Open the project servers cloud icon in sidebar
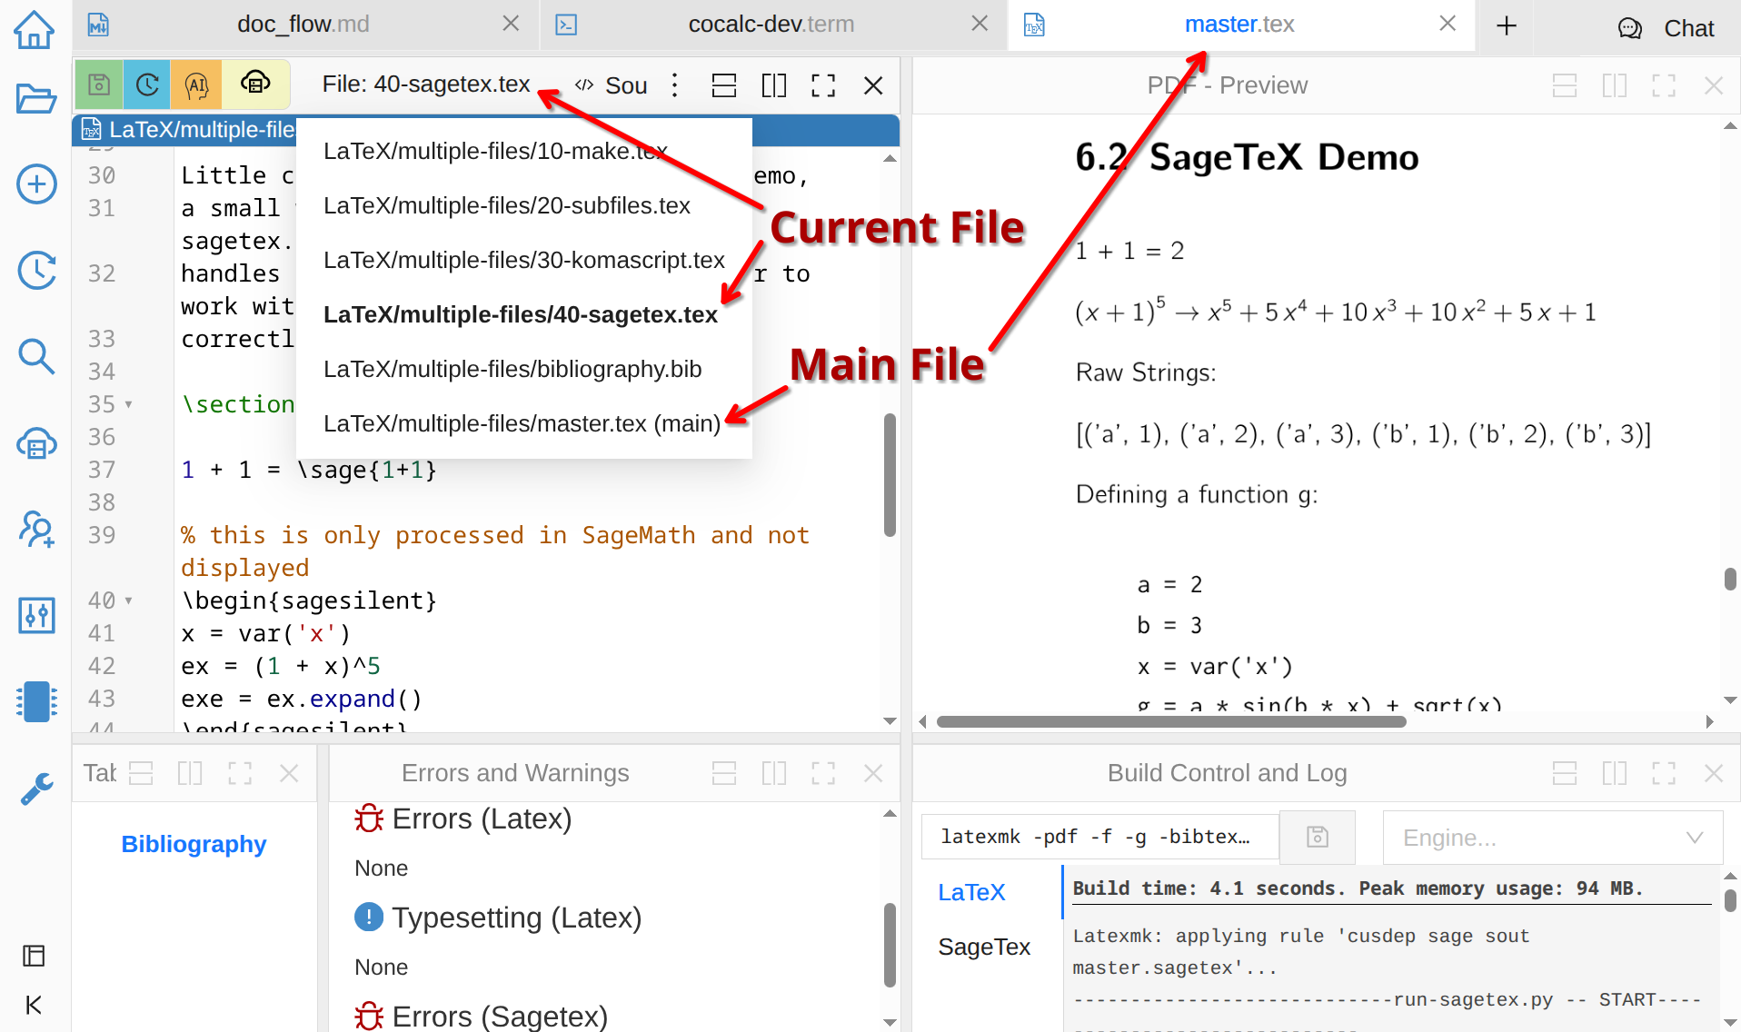This screenshot has width=1741, height=1032. 36,443
